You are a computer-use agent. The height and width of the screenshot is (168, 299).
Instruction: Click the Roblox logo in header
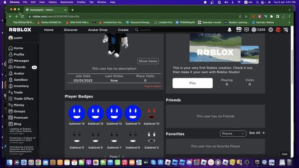pyautogui.click(x=20, y=30)
